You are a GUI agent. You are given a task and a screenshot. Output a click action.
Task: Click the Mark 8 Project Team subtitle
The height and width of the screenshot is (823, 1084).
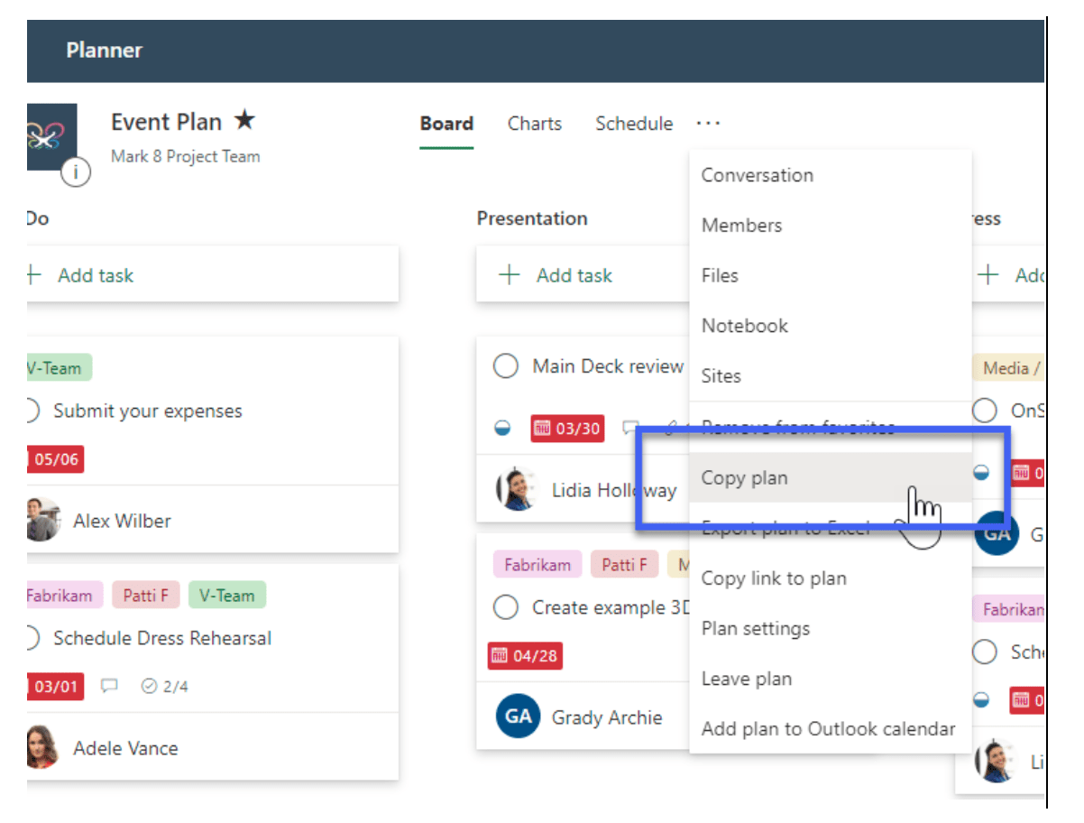pos(186,156)
